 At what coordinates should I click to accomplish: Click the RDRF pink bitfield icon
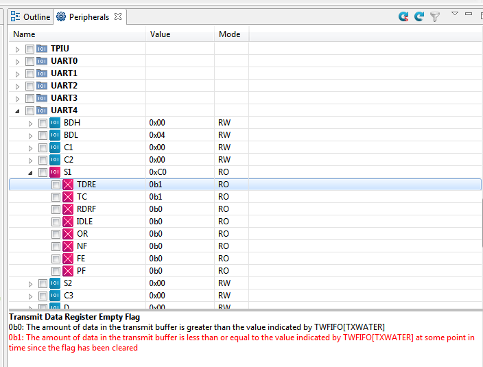[68, 209]
